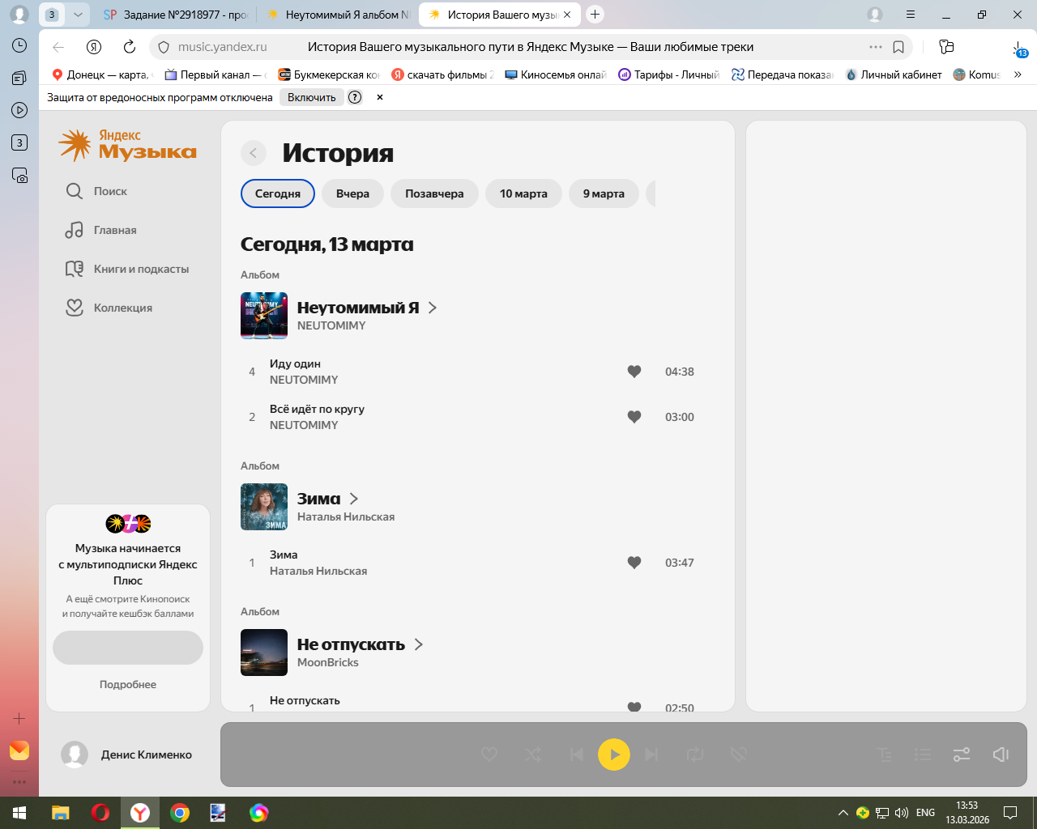Image resolution: width=1037 pixels, height=829 pixels.
Task: Dislike current track in player bar
Action: (x=738, y=755)
